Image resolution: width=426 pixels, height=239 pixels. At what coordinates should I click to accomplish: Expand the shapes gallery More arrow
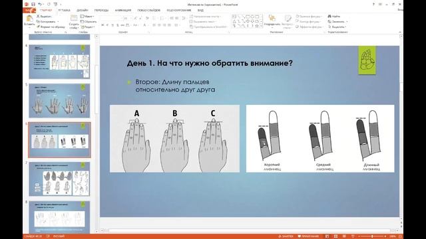coord(261,27)
